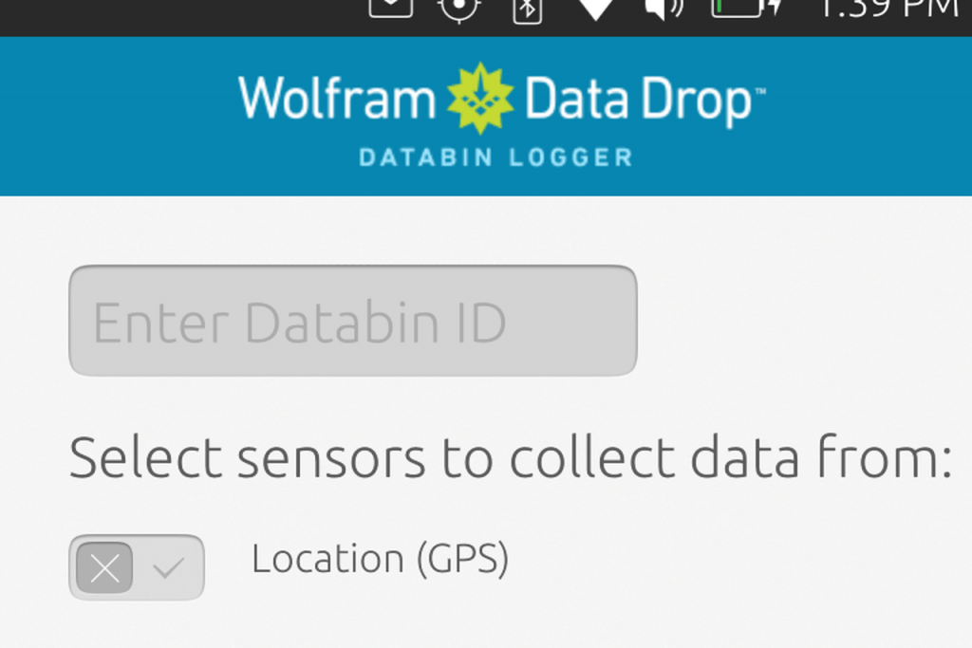The width and height of the screenshot is (972, 648).
Task: Tap the download notification icon in the status bar
Action: (x=389, y=9)
